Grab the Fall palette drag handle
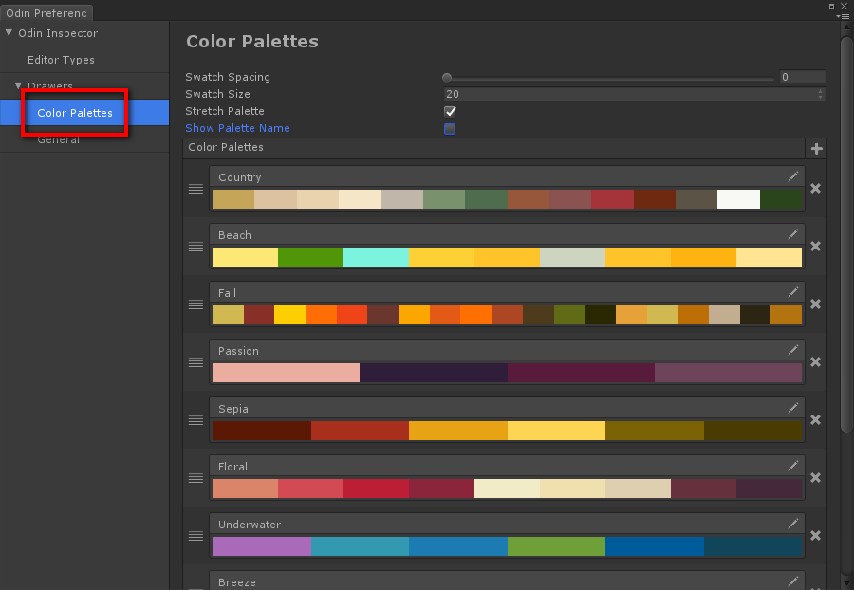This screenshot has width=854, height=590. coord(195,304)
